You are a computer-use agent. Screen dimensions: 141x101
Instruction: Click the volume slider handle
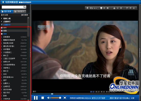[60, 98]
